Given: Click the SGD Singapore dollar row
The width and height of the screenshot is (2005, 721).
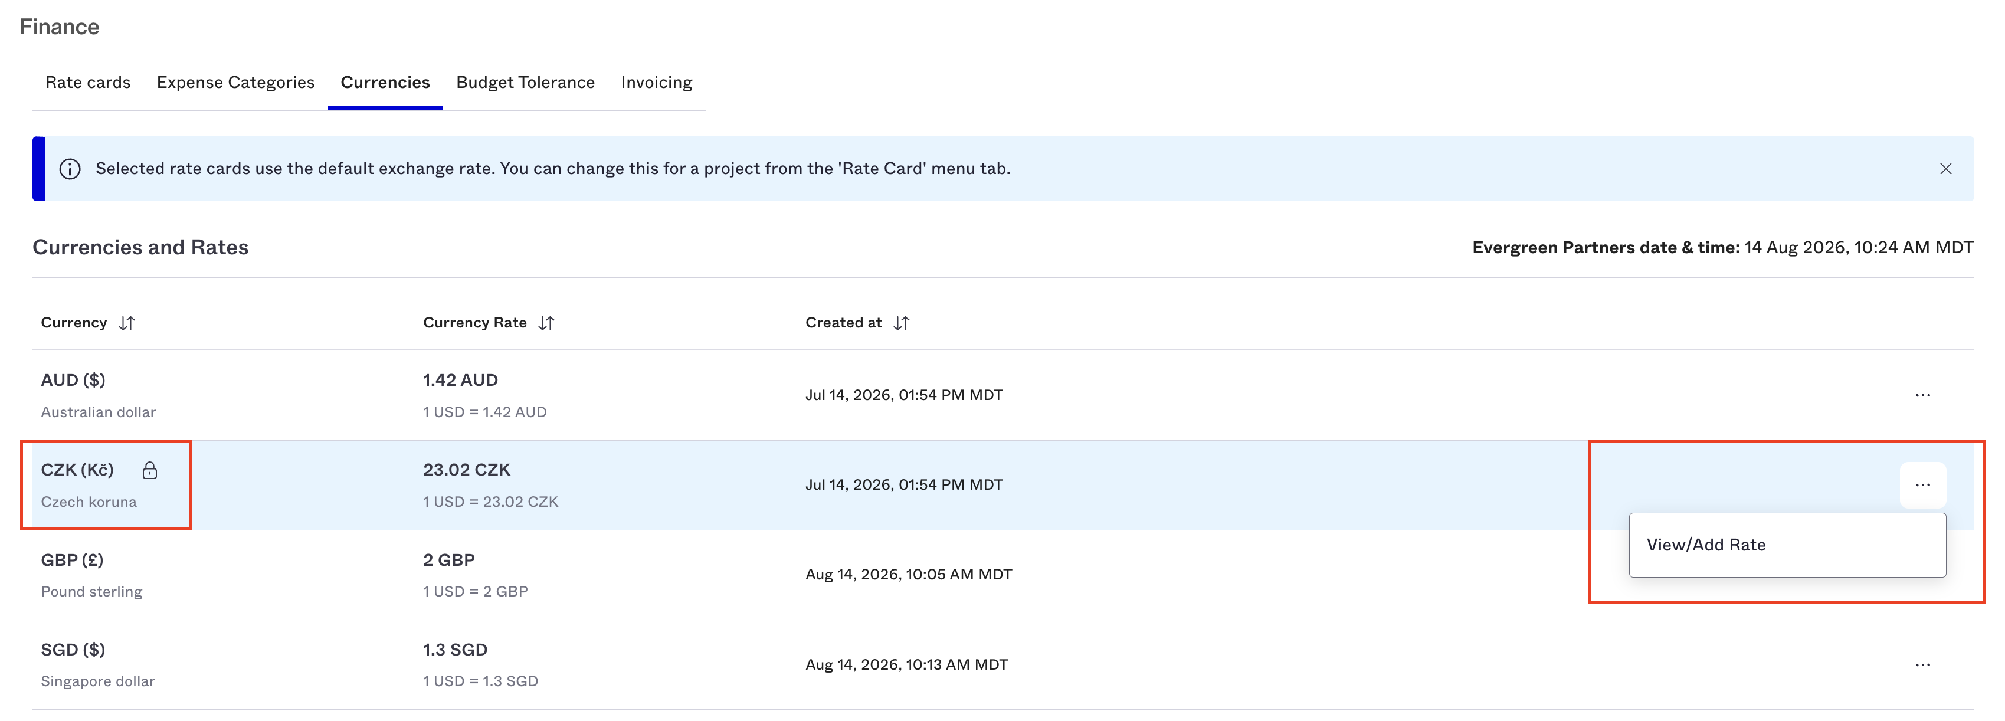Looking at the screenshot, I should pos(1003,665).
